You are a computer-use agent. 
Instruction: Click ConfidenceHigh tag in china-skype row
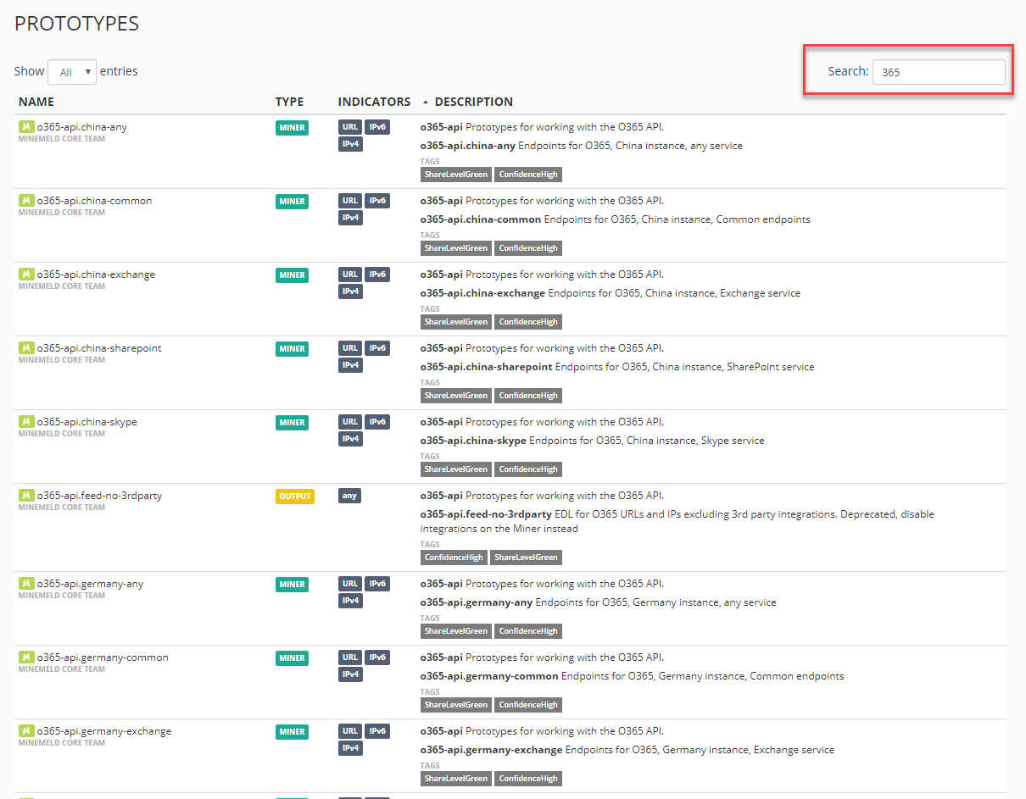click(528, 469)
